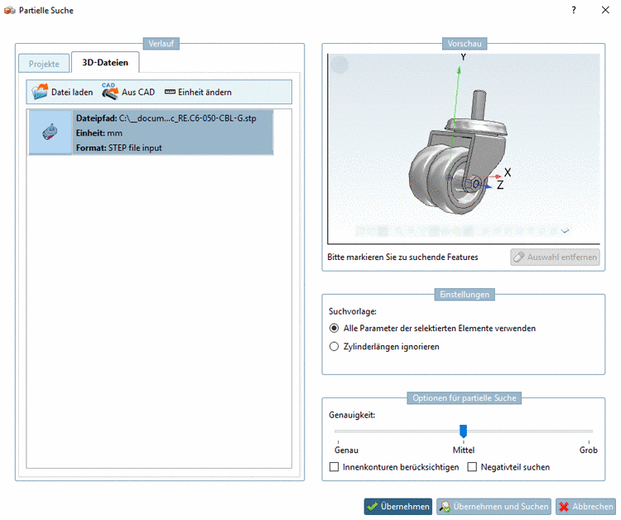Viewport: 621px width, 520px height.
Task: Click the Mittel label under slider
Action: [x=464, y=450]
